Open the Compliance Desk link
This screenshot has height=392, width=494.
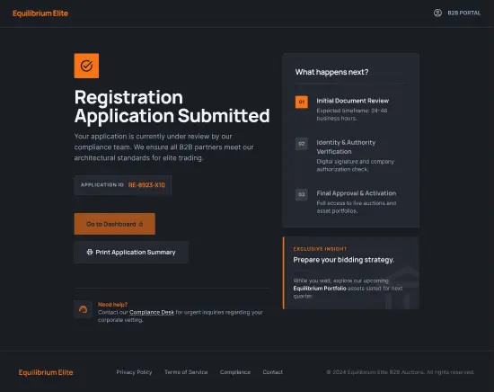152,312
